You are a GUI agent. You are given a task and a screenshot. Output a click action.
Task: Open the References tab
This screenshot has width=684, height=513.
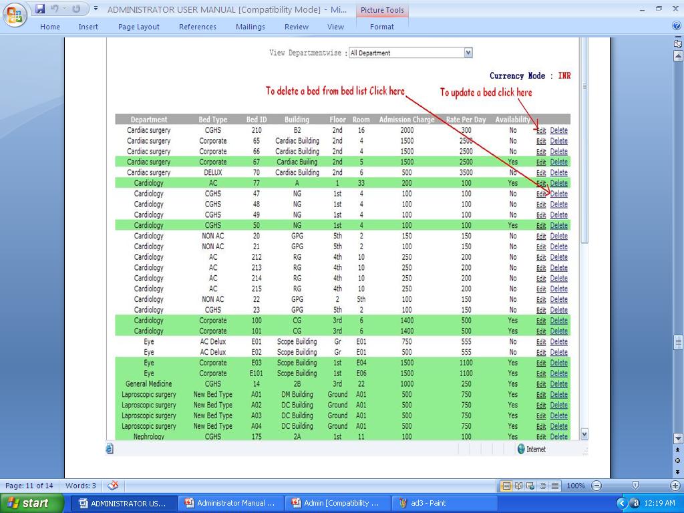point(198,27)
